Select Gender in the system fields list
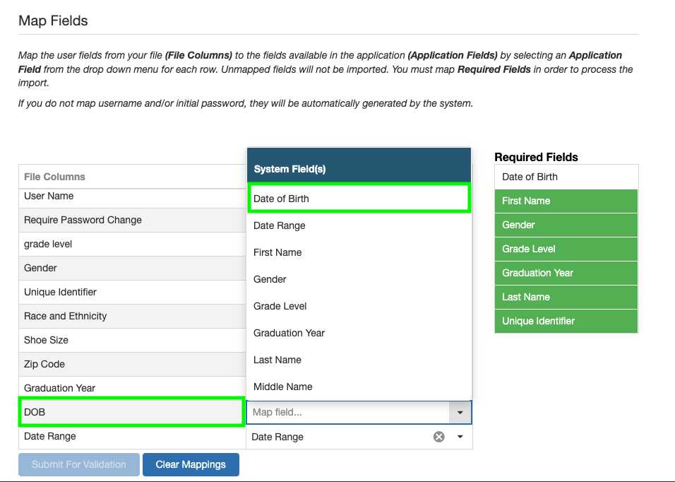This screenshot has width=675, height=482. 359,279
